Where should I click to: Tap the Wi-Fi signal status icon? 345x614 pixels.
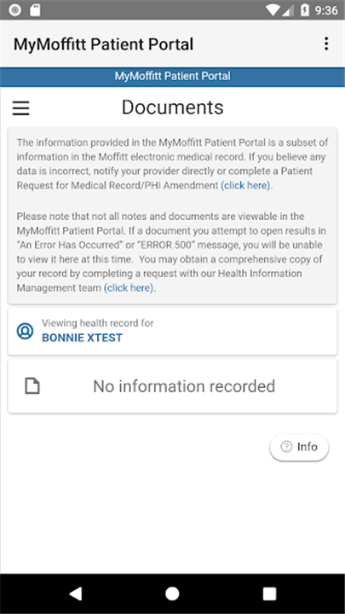(x=273, y=10)
